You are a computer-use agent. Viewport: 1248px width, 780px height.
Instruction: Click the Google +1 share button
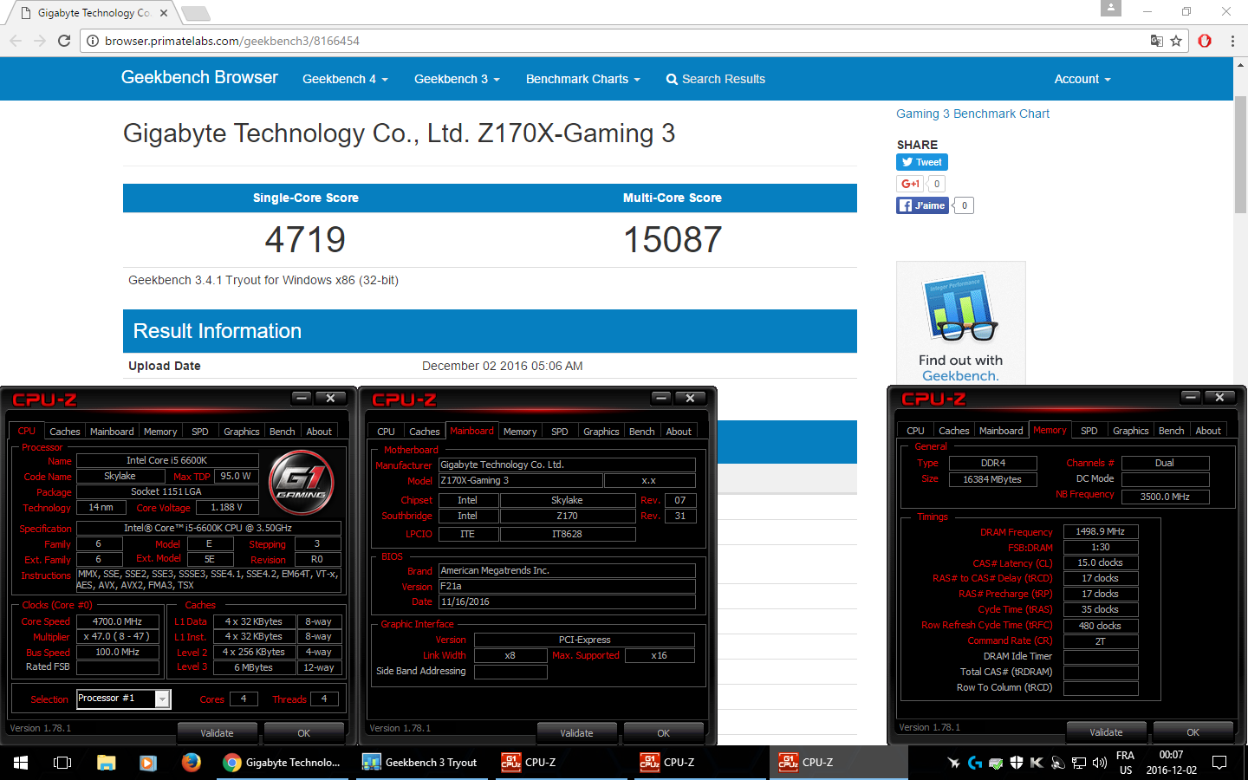pyautogui.click(x=910, y=184)
